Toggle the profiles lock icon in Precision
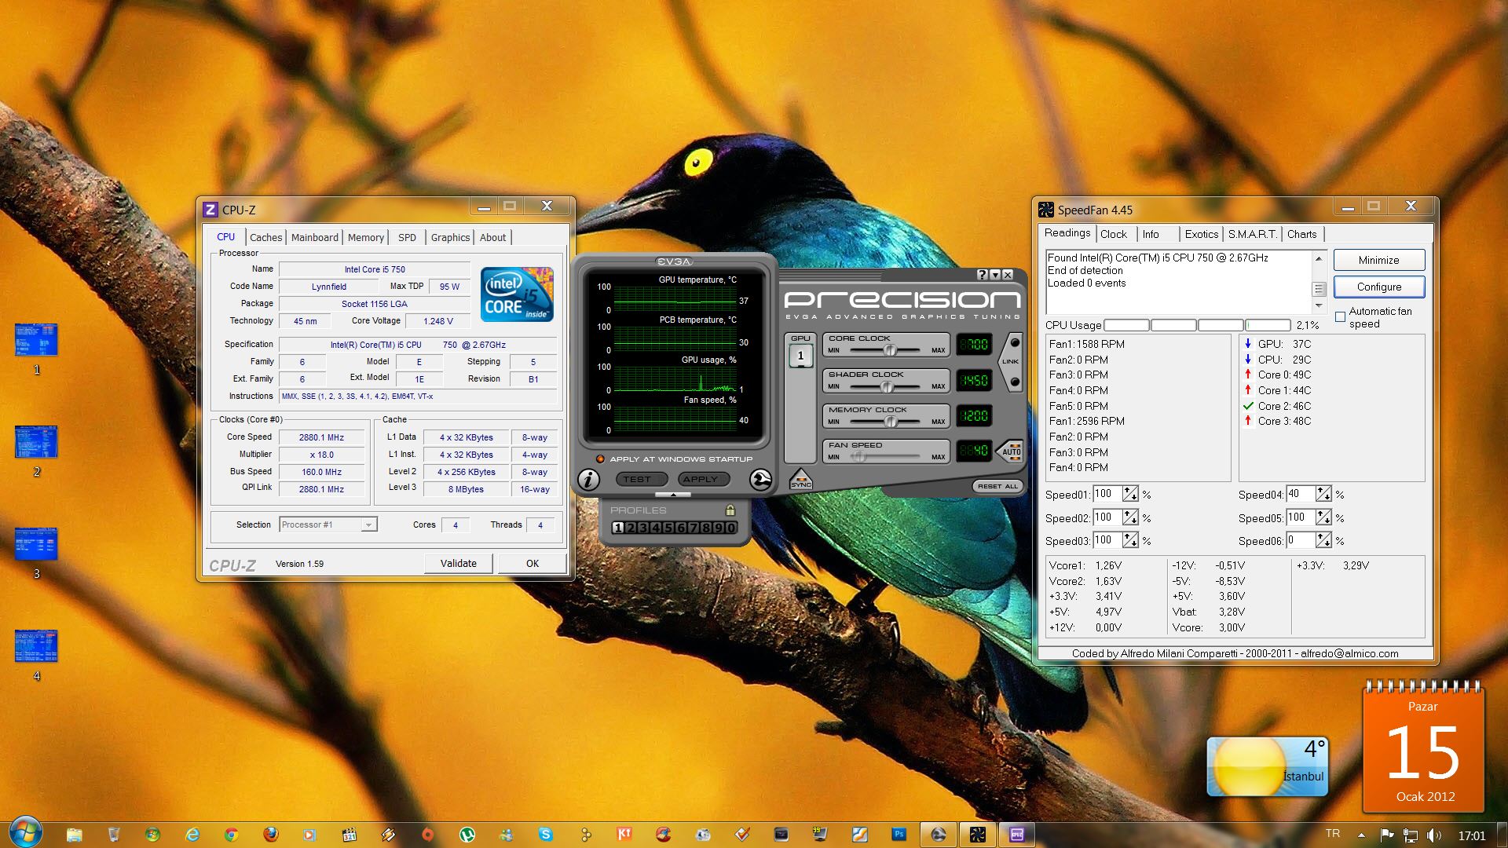 [x=730, y=510]
